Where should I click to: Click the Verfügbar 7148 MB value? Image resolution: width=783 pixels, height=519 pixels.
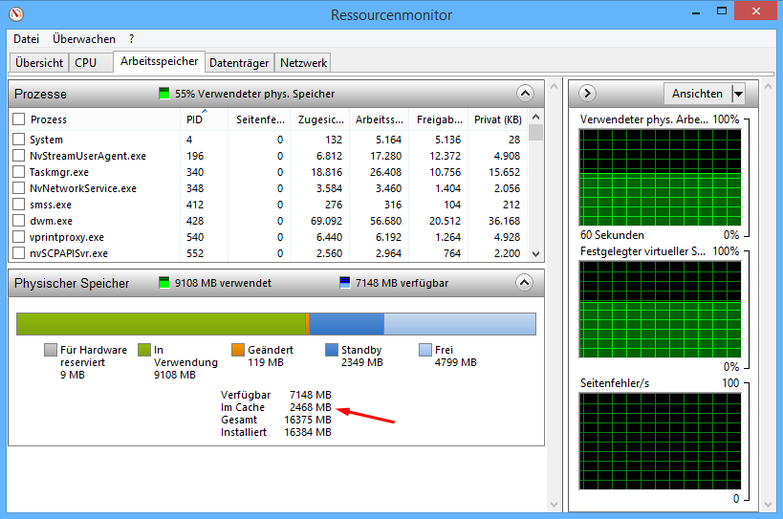[x=310, y=395]
